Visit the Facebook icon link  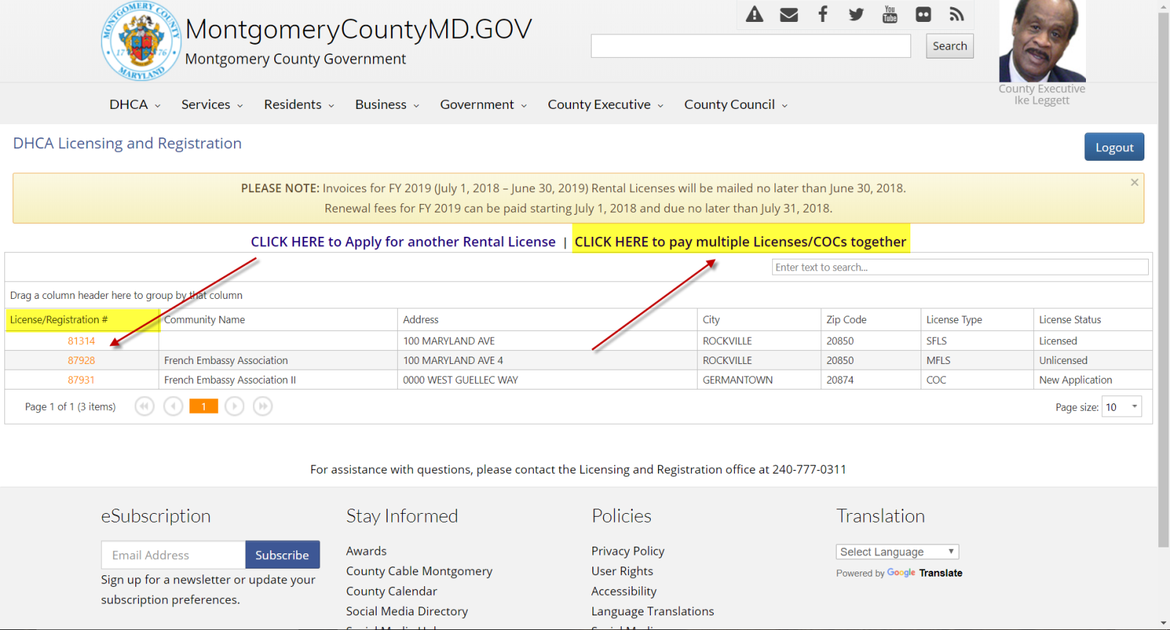tap(823, 14)
